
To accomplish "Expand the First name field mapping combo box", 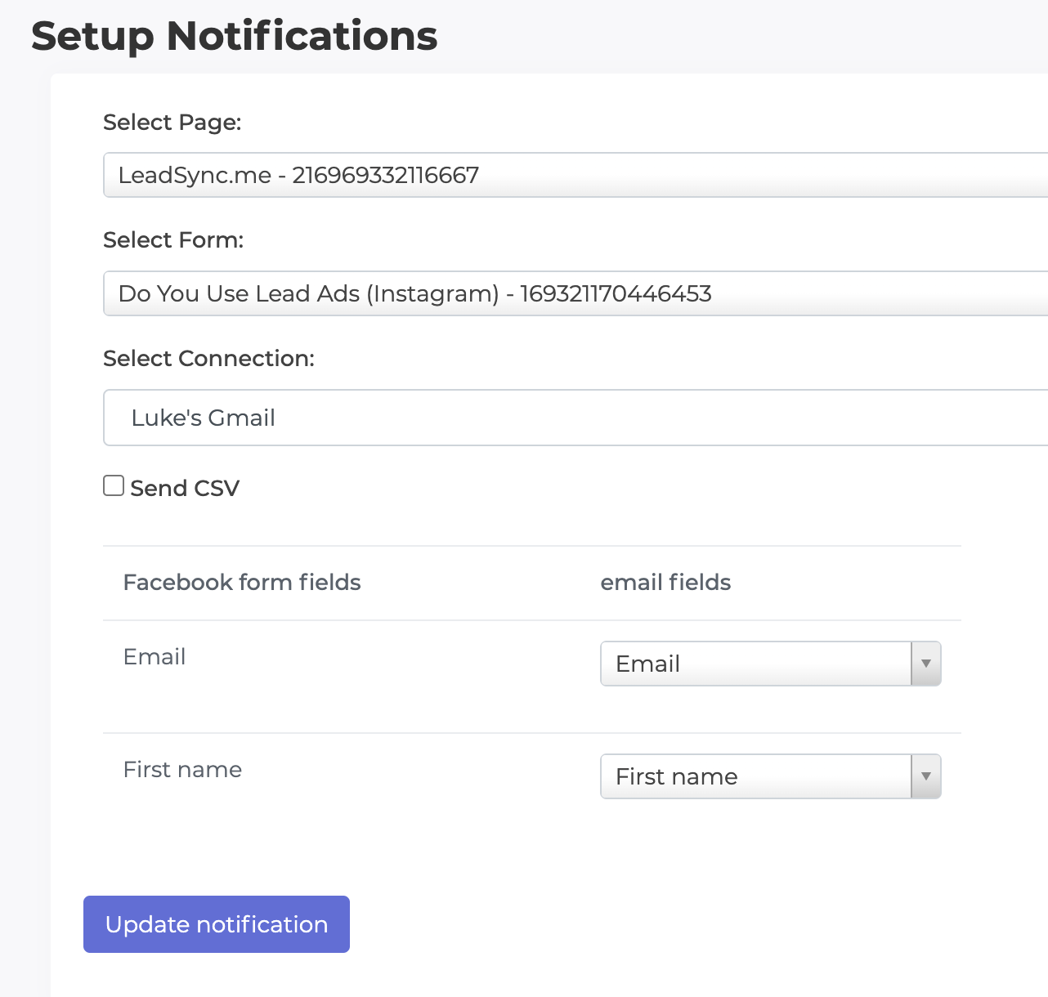I will (768, 776).
